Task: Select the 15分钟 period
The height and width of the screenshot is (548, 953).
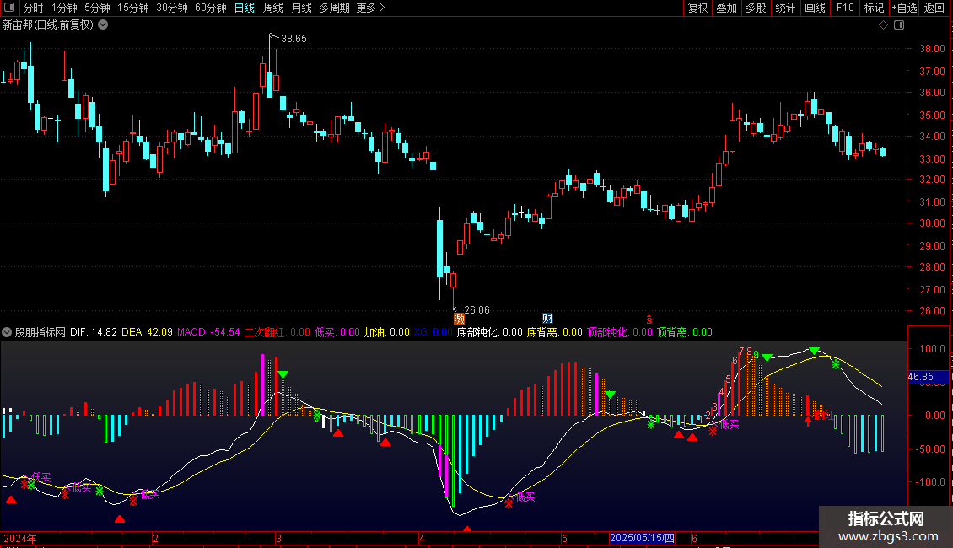Action: tap(132, 8)
